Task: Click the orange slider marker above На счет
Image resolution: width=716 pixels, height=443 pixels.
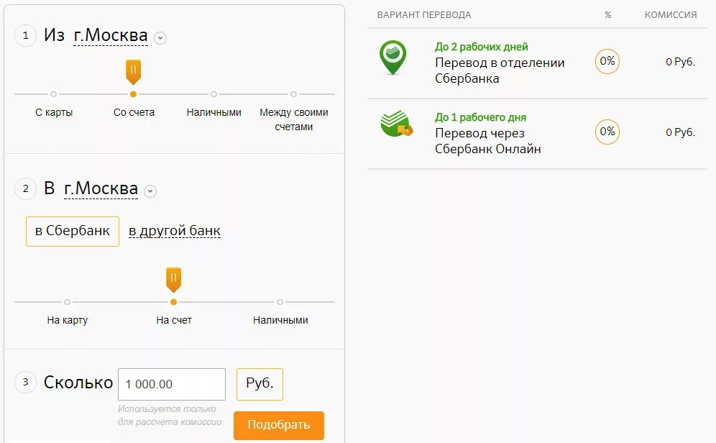Action: click(173, 280)
